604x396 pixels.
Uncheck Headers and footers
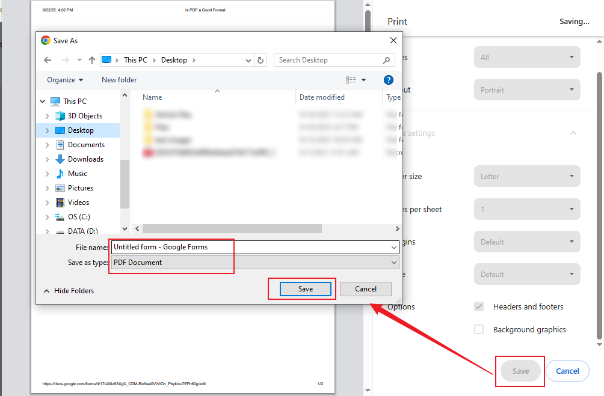(x=478, y=306)
